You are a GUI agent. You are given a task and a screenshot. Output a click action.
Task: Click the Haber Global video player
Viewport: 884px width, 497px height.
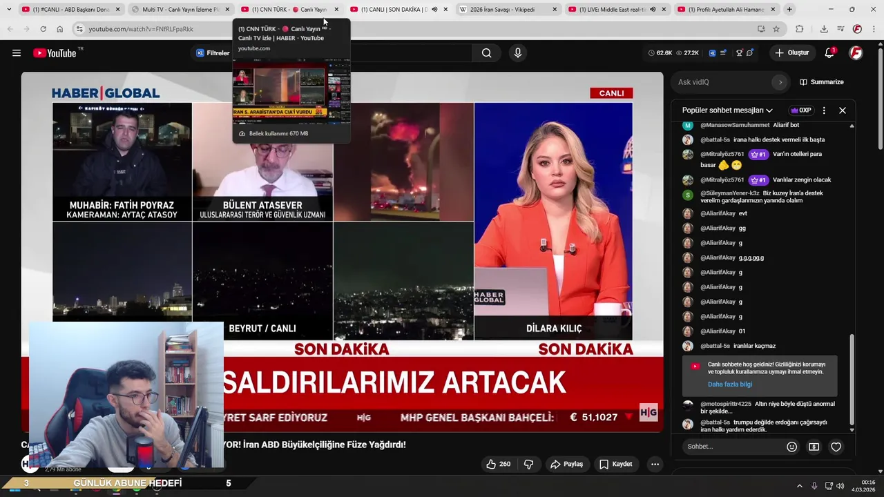coord(342,252)
